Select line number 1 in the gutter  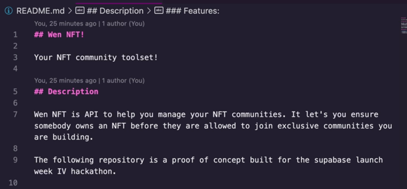click(x=15, y=35)
